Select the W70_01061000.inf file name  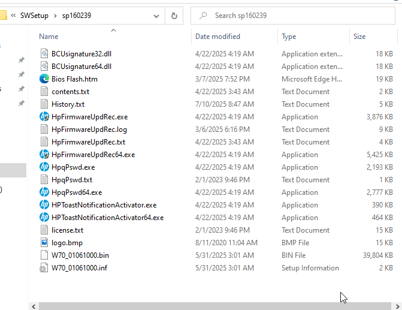coord(79,267)
